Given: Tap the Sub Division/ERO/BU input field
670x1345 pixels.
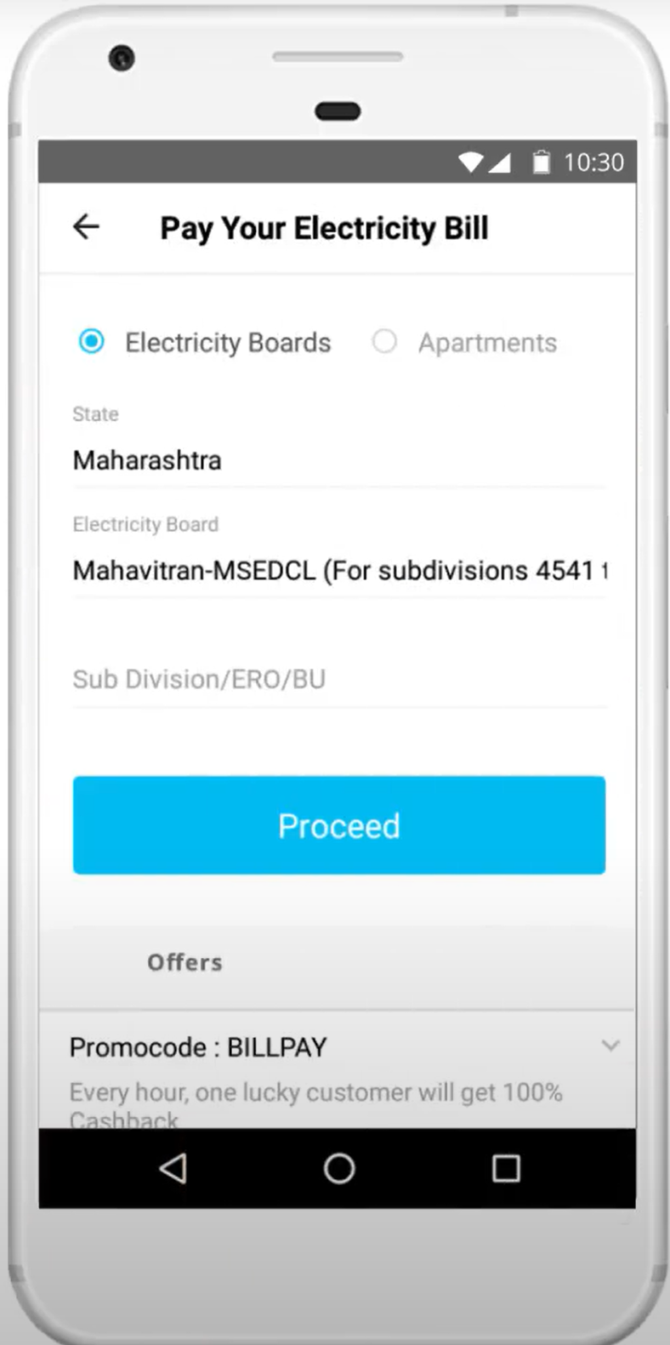Looking at the screenshot, I should point(338,679).
